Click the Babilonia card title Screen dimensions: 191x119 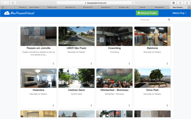pos(152,48)
